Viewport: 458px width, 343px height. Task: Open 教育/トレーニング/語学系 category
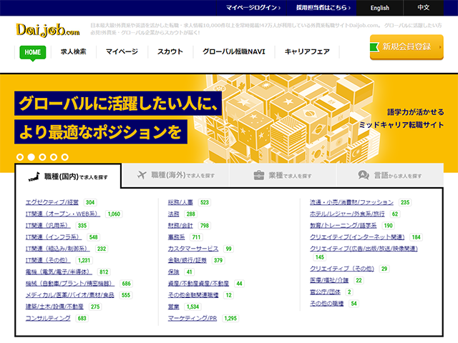(343, 226)
